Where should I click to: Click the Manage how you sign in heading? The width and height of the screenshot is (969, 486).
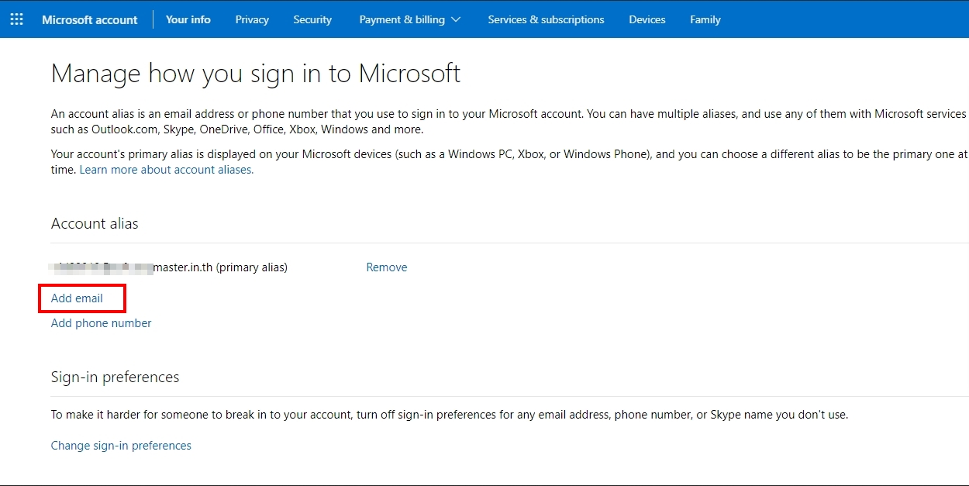click(x=256, y=74)
